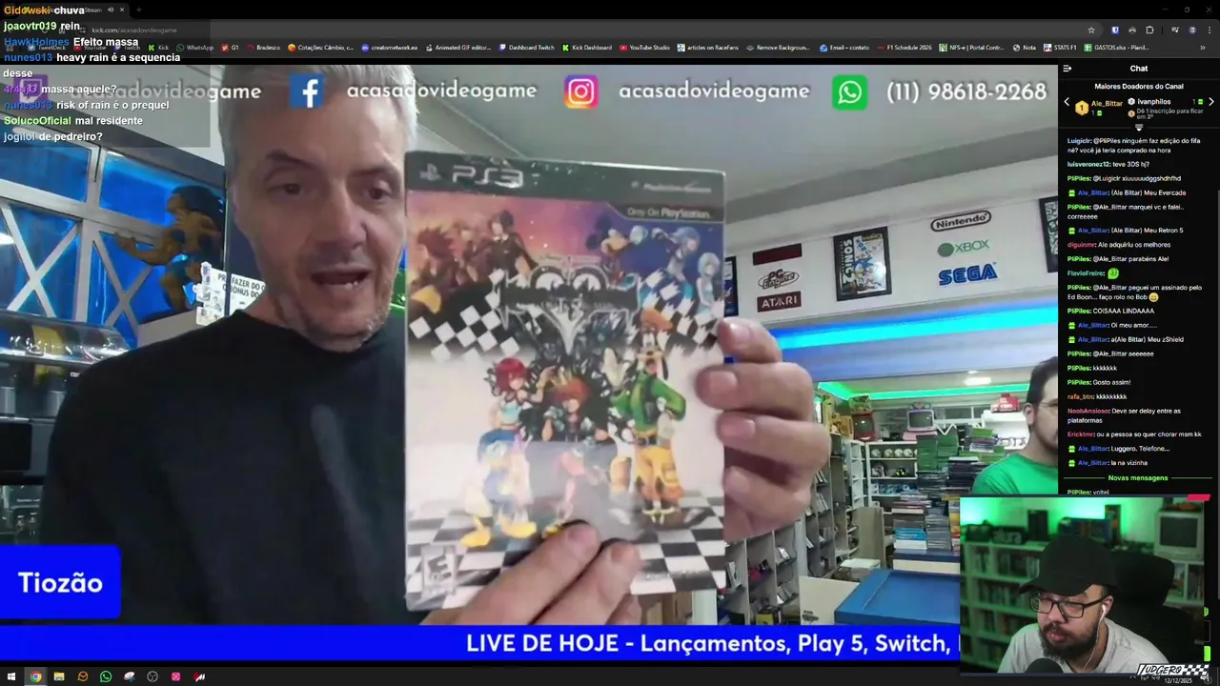This screenshot has width=1220, height=686.
Task: Click the streamer webcam overlay
Action: pyautogui.click(x=1085, y=586)
